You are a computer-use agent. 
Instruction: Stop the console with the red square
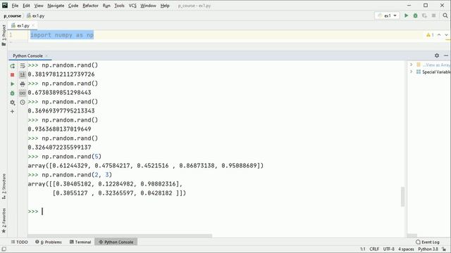[x=13, y=75]
